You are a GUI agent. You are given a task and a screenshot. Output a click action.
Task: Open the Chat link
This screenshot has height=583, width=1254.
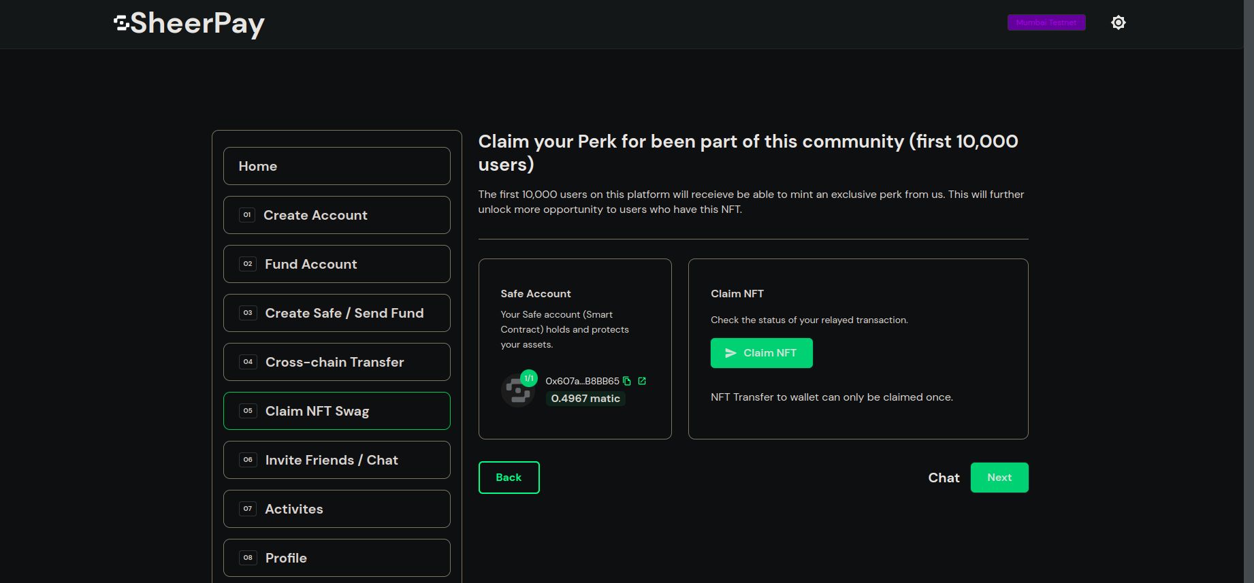(x=944, y=478)
